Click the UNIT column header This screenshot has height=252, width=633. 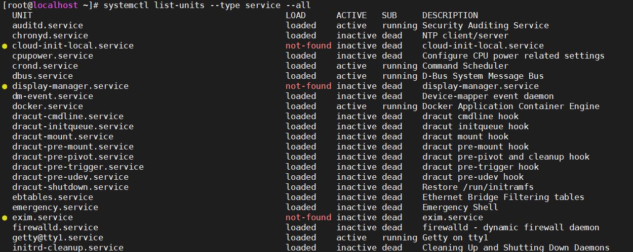pos(22,15)
